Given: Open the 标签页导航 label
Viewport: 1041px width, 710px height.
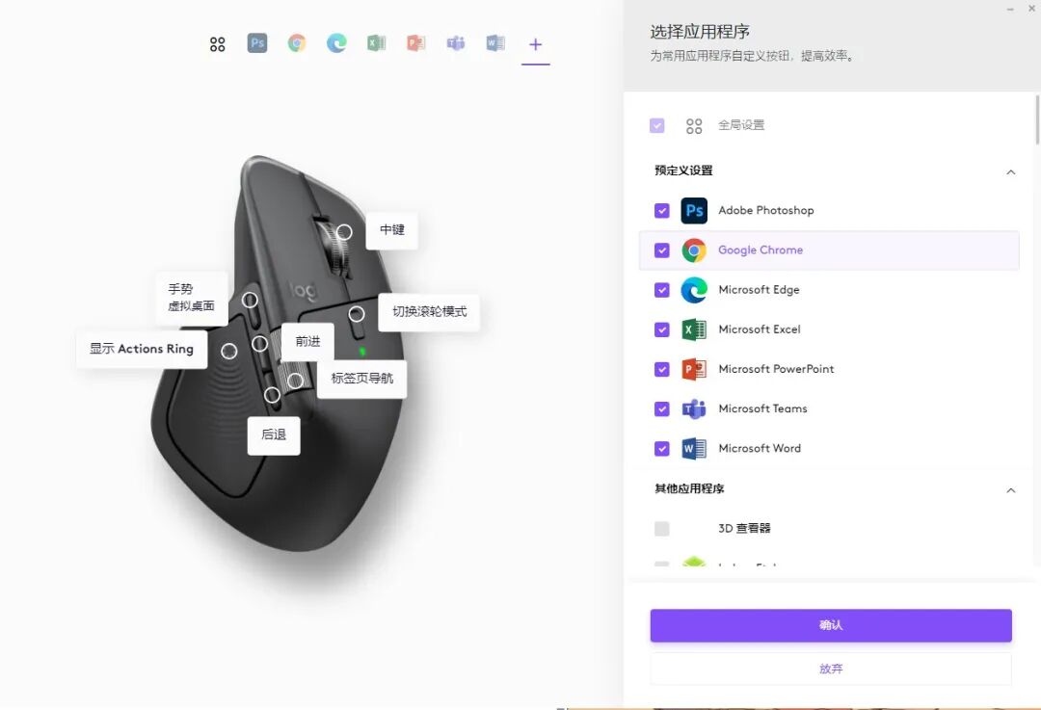Looking at the screenshot, I should (361, 379).
